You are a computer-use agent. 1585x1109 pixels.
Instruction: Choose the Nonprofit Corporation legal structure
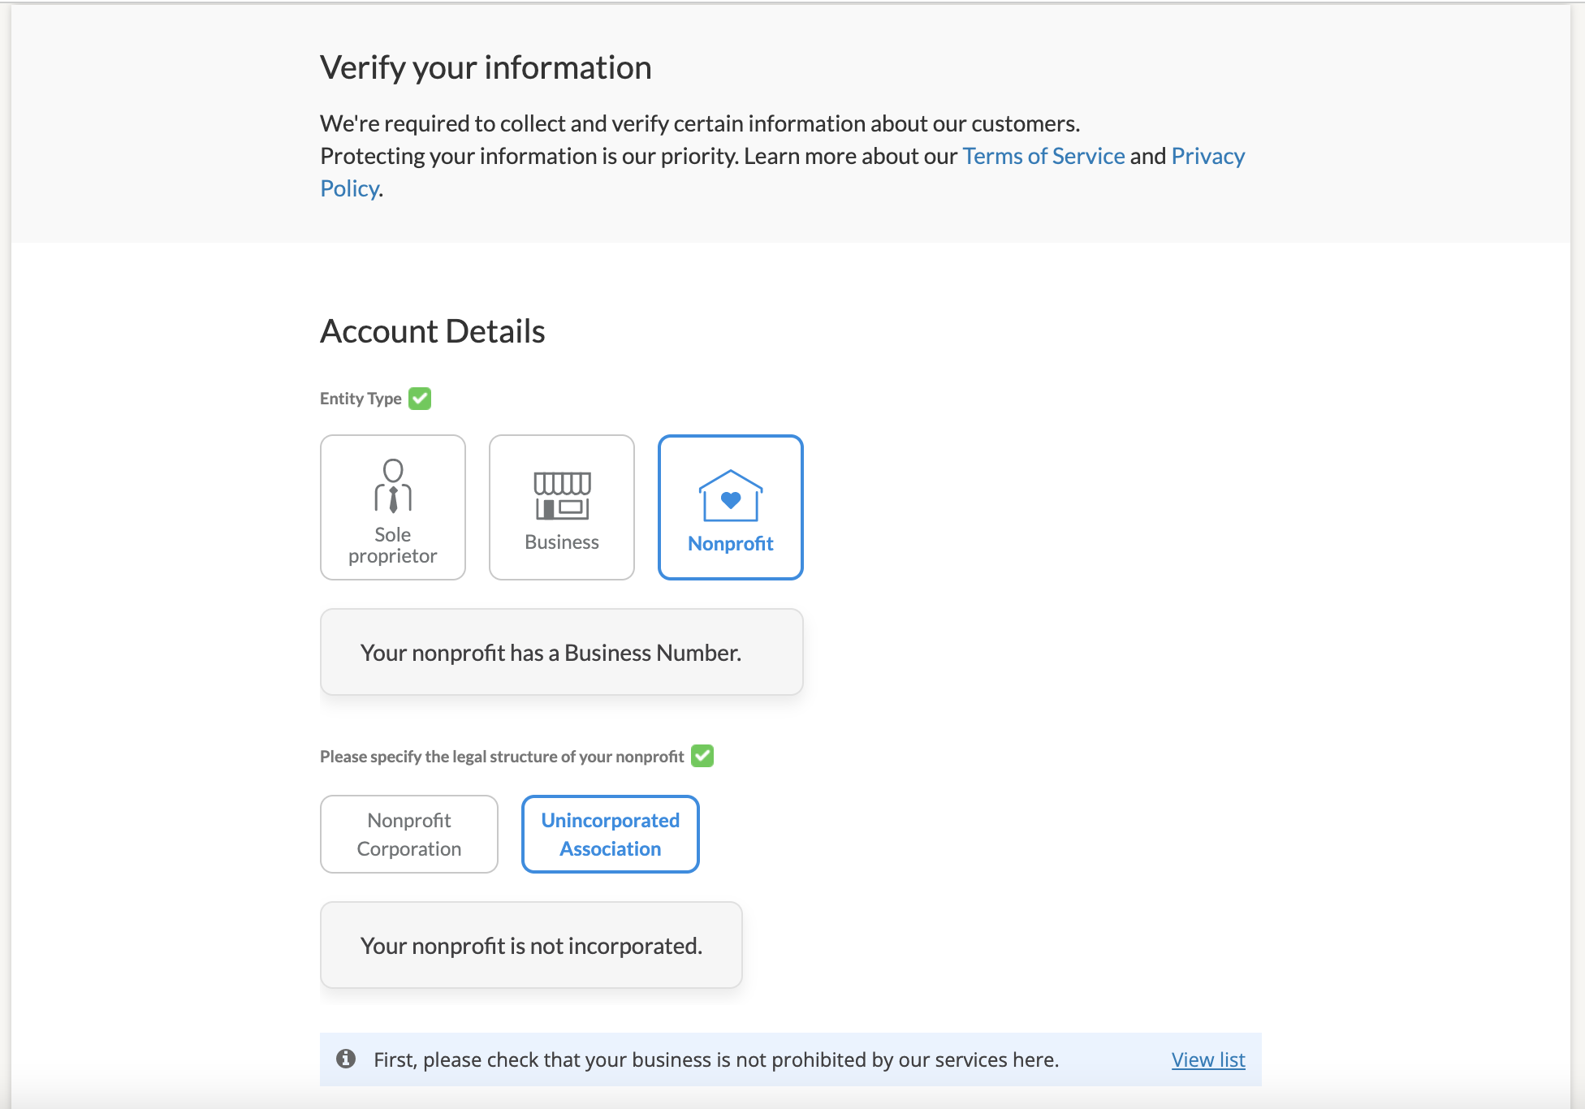(x=409, y=834)
